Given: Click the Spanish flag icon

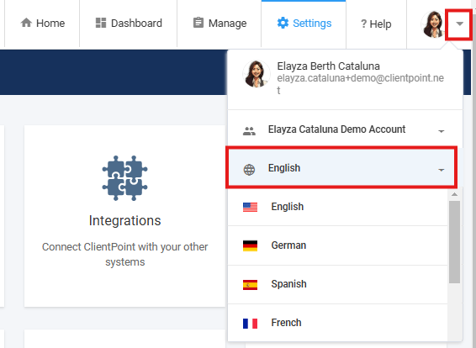Looking at the screenshot, I should [250, 285].
